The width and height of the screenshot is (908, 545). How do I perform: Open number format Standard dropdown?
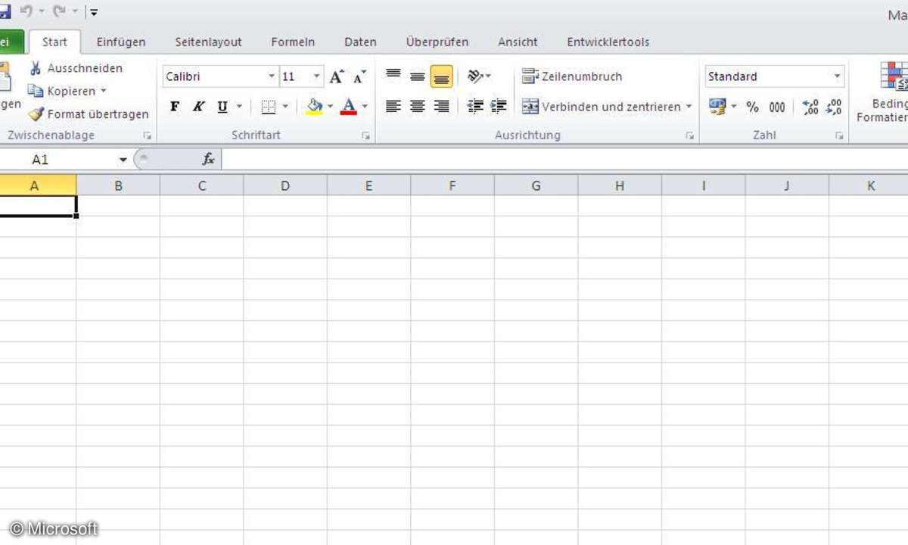click(837, 76)
